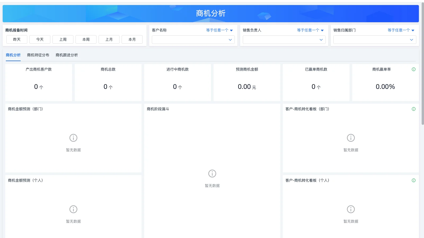Image resolution: width=424 pixels, height=238 pixels.
Task: Click the no-data icon in 客户-商机转化看板（部门）chart
Action: tap(351, 138)
